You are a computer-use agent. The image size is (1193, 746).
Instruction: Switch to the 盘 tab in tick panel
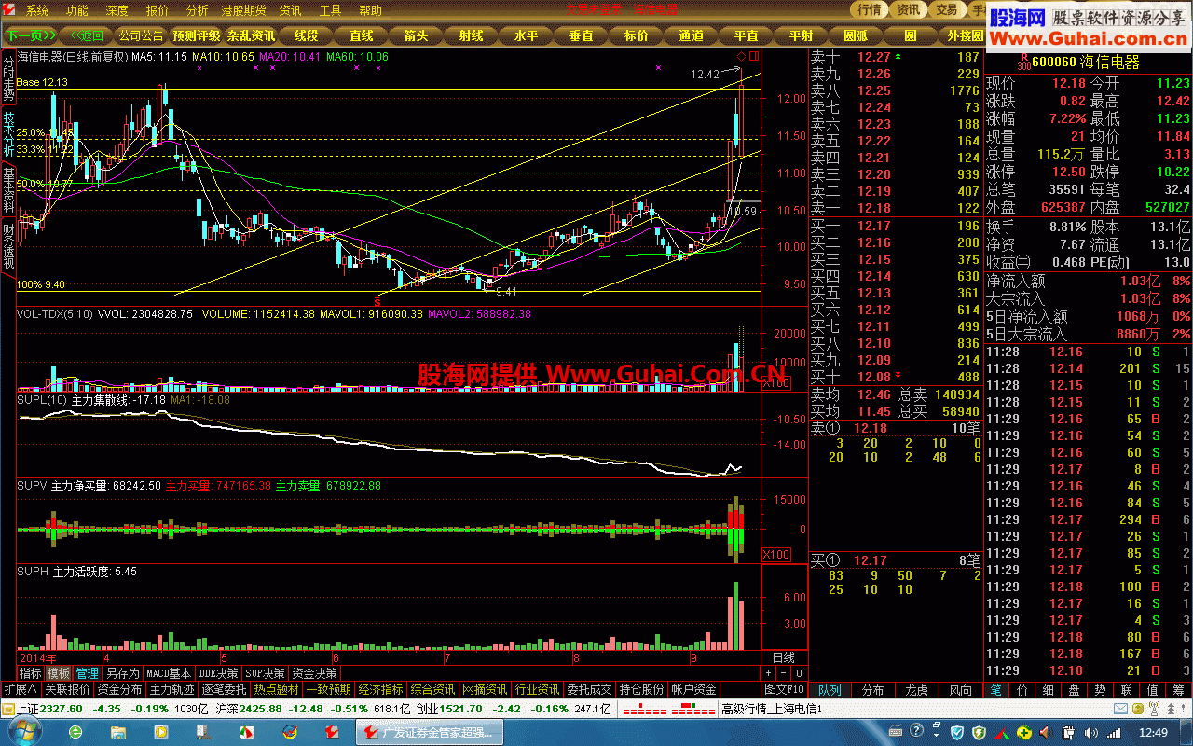click(1074, 690)
